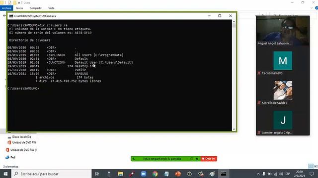This screenshot has height=178, width=318.
Task: Expand hidden system tray icons chevron
Action: tap(258, 174)
